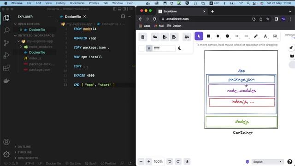Open Chrome tab search dropdown arrow
Viewport: 295px width, 166px height.
[x=290, y=12]
